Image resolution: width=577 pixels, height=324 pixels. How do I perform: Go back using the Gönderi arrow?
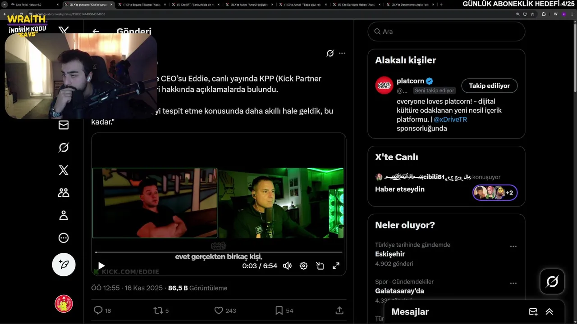pyautogui.click(x=96, y=31)
